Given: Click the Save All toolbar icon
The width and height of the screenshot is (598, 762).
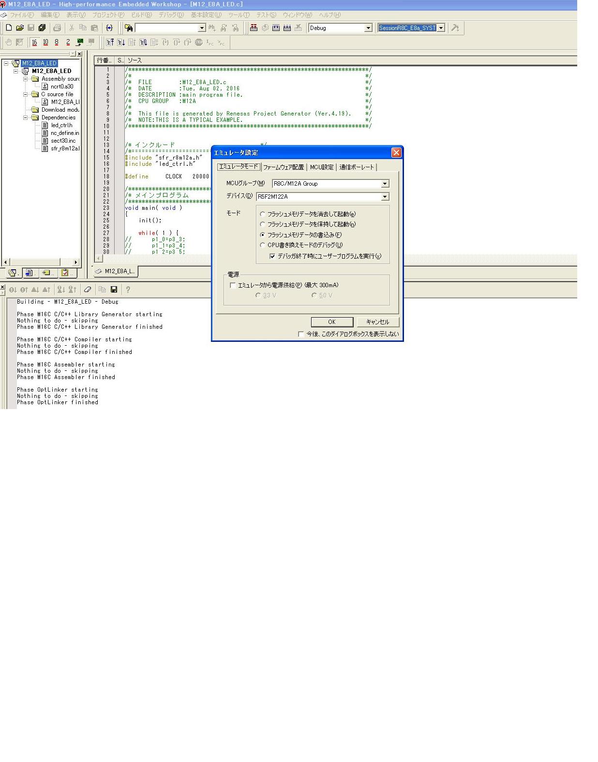Looking at the screenshot, I should click(x=42, y=28).
